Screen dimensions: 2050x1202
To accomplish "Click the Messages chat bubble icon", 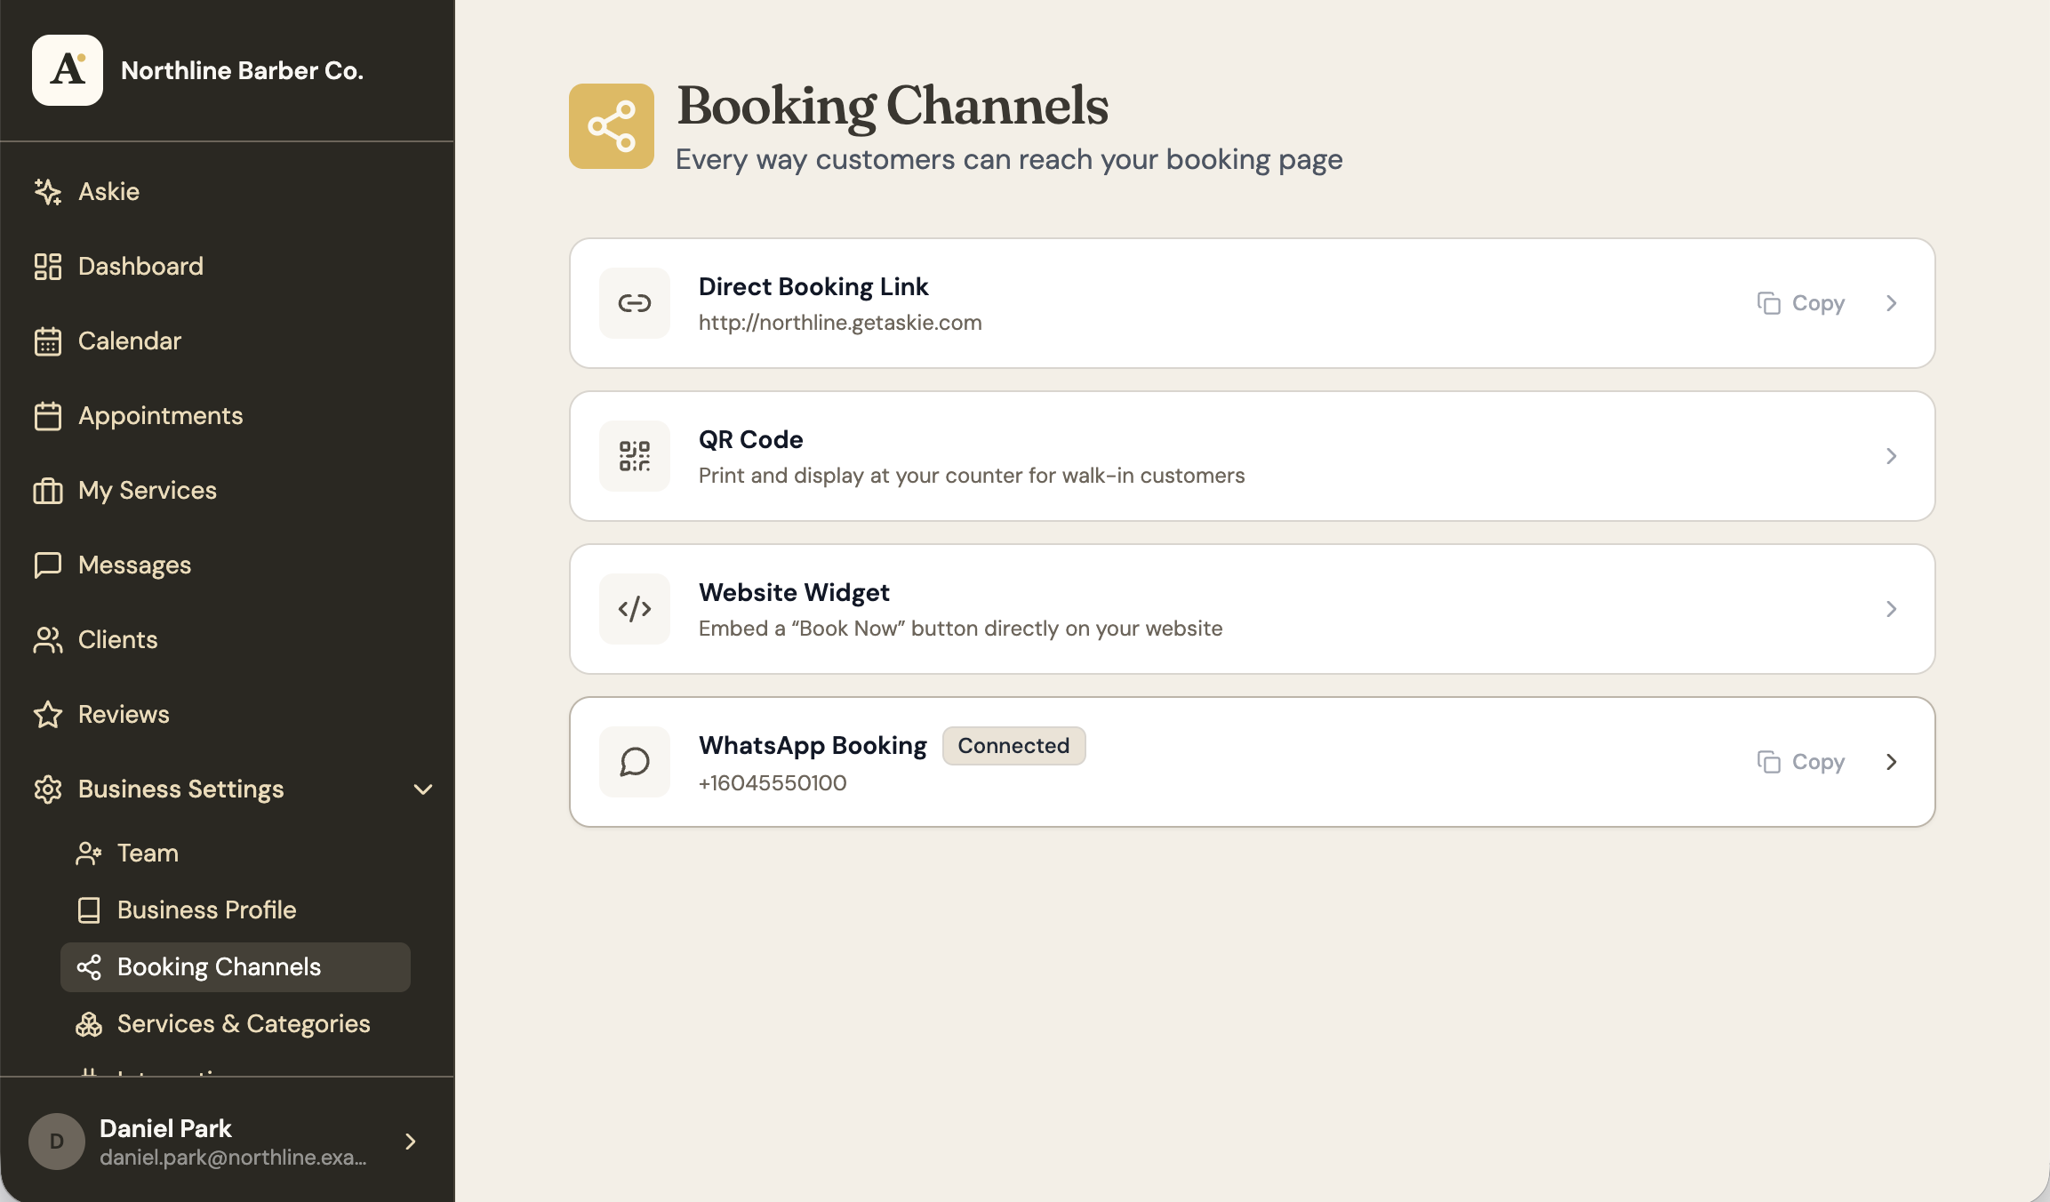I will coord(48,565).
